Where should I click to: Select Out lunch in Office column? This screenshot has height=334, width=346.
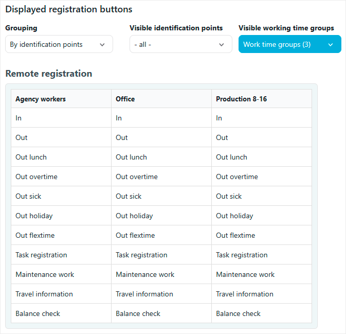coord(131,157)
